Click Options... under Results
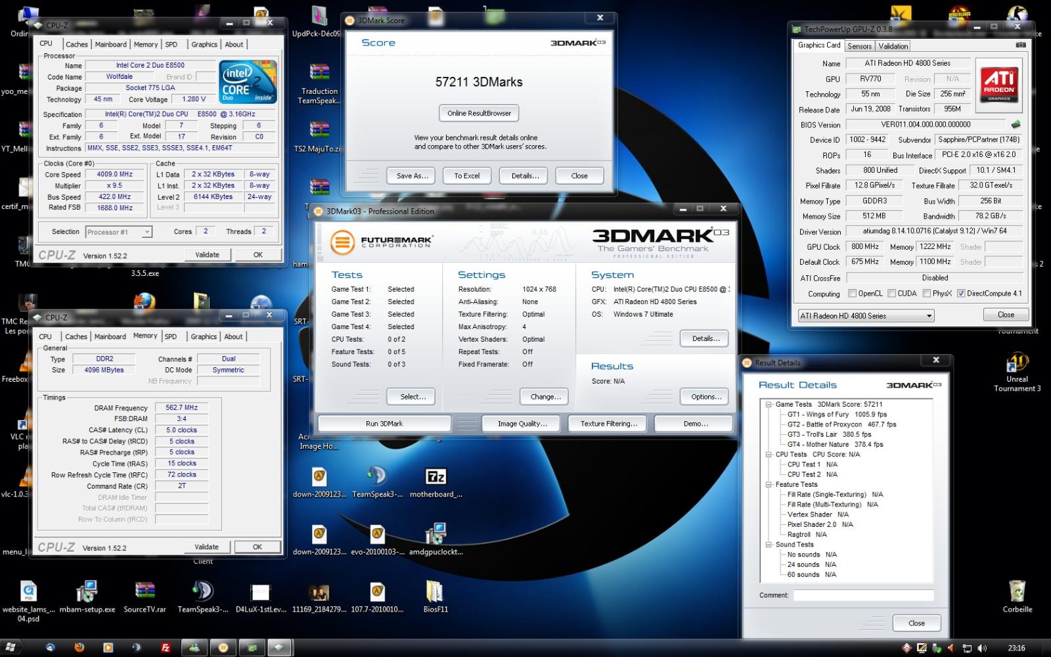 pyautogui.click(x=705, y=396)
